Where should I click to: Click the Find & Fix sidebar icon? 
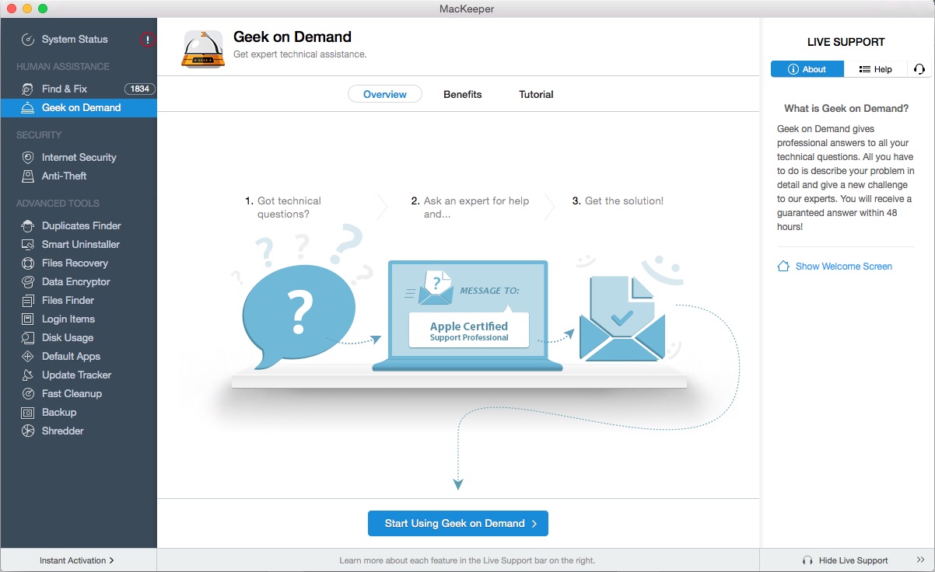[28, 89]
